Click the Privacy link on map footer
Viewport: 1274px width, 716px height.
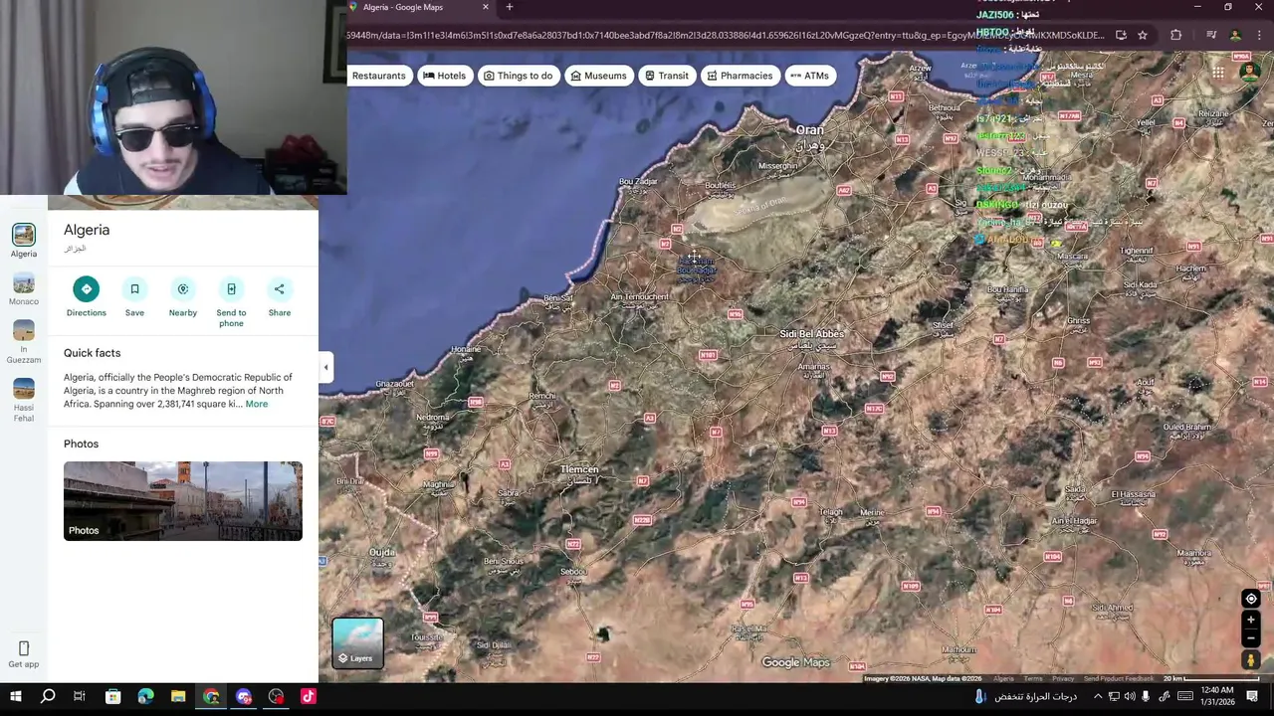pos(1063,678)
